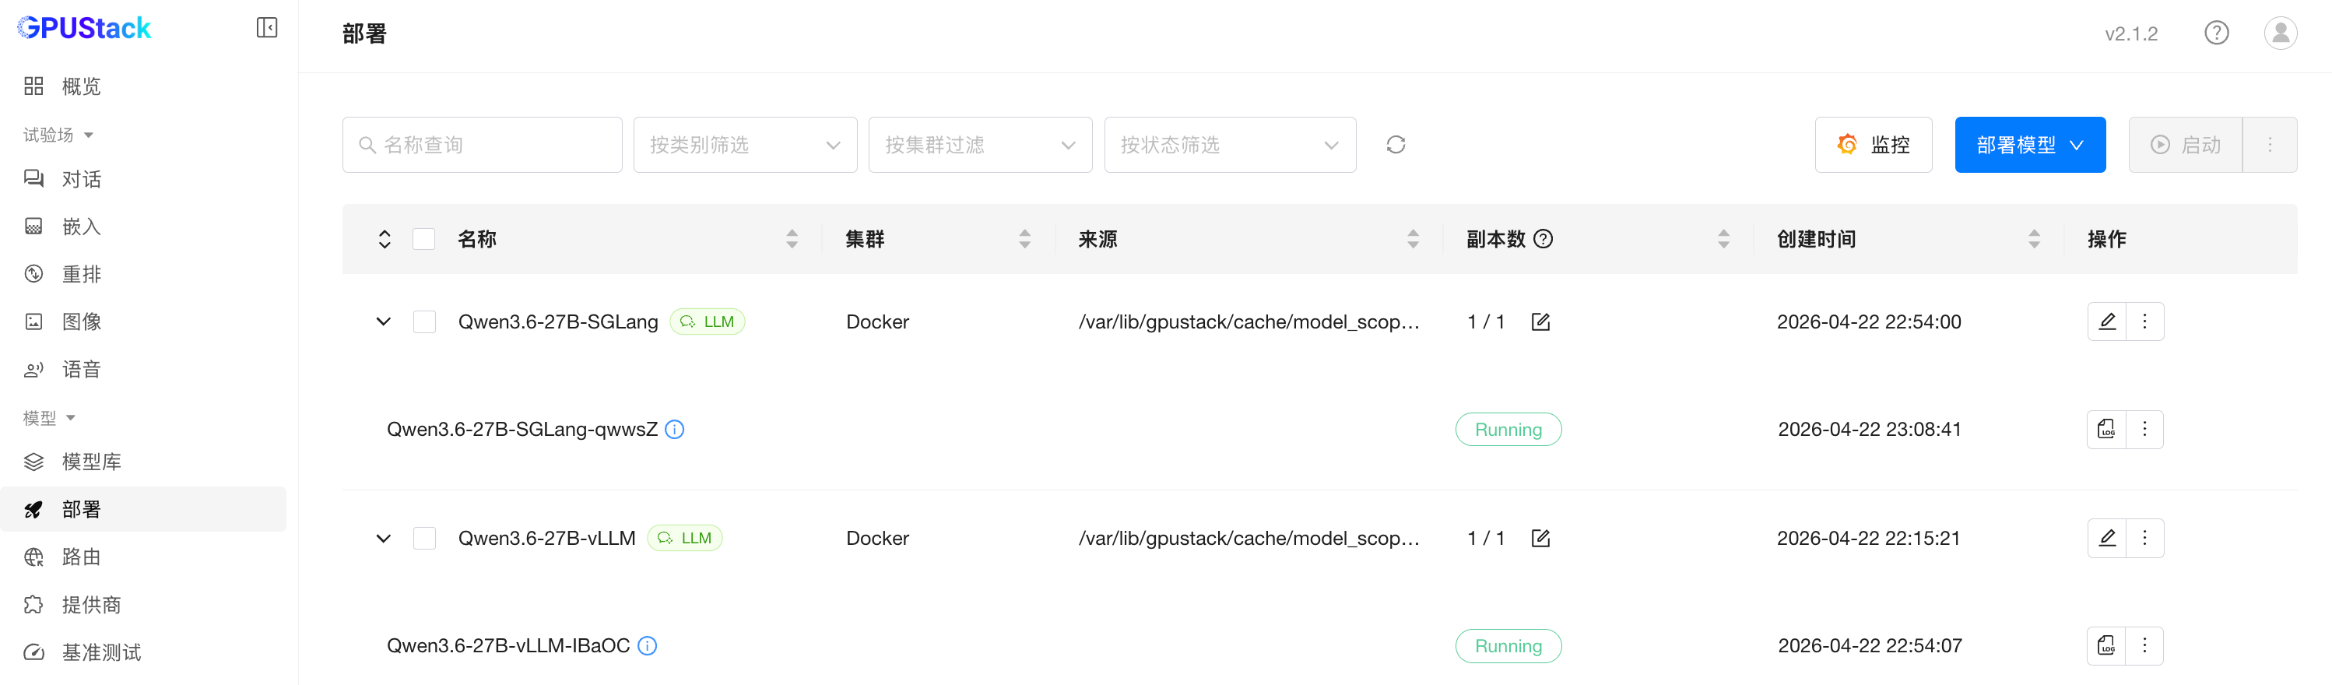Open the 按类别筛选 category filter dropdown
2332x685 pixels.
coord(744,145)
